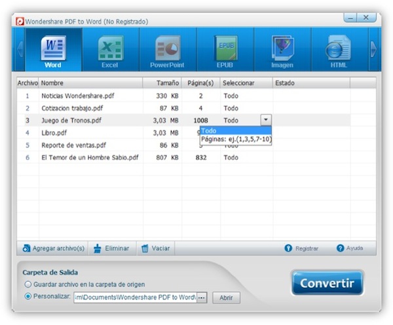Select the EPUB output format icon
This screenshot has width=393, height=325.
pos(225,50)
